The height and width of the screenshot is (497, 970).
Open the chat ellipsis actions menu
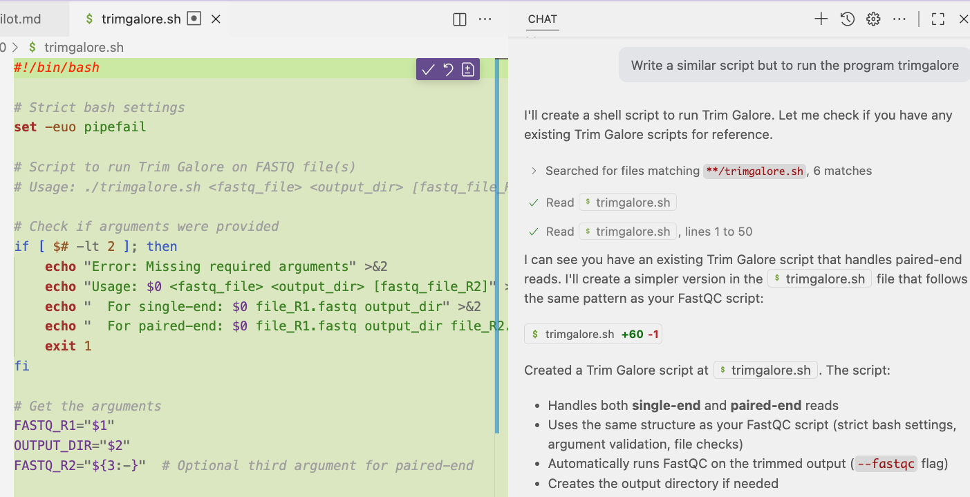click(x=899, y=19)
